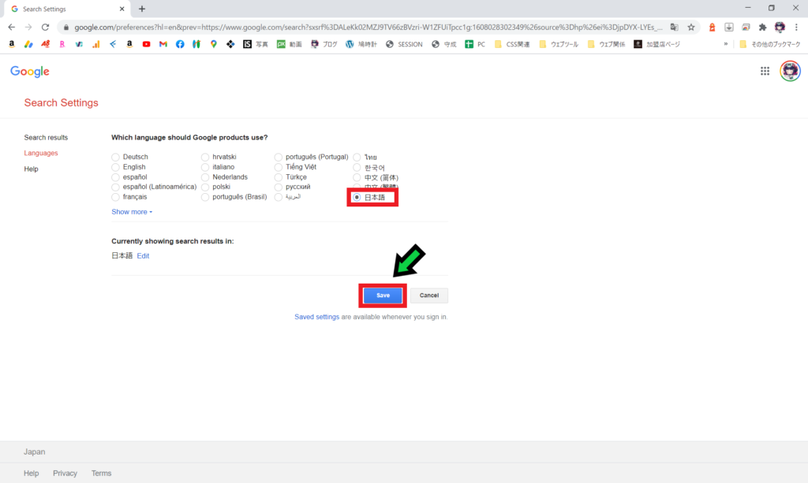Open the Google apps grid icon

pos(765,71)
